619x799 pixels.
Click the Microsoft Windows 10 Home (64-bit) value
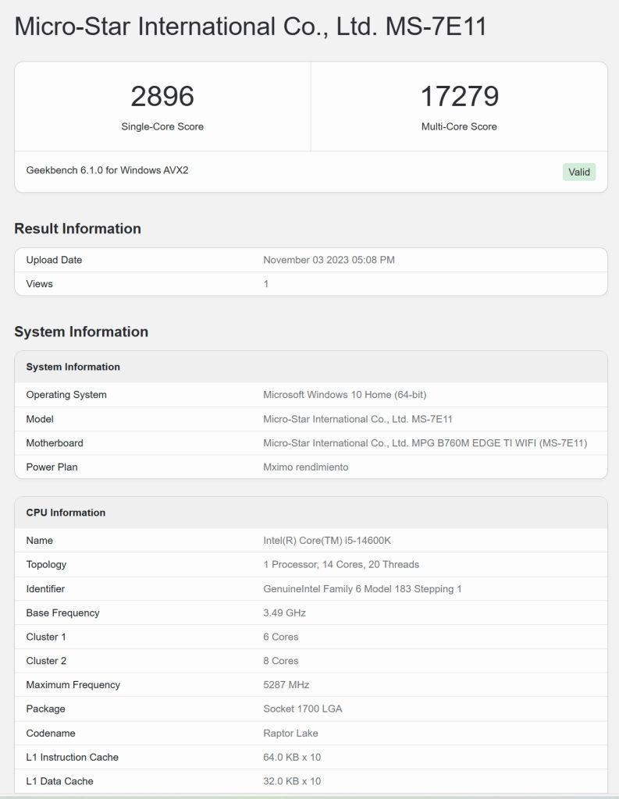tap(345, 394)
